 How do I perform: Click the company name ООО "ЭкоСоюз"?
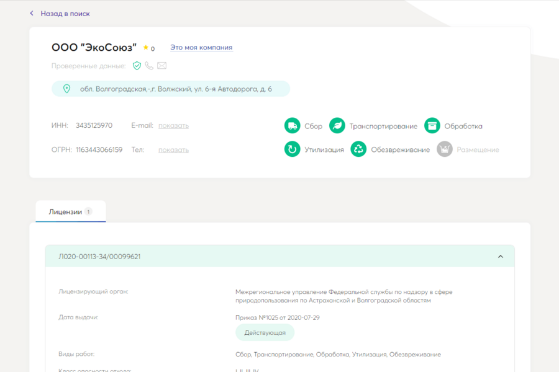[94, 47]
